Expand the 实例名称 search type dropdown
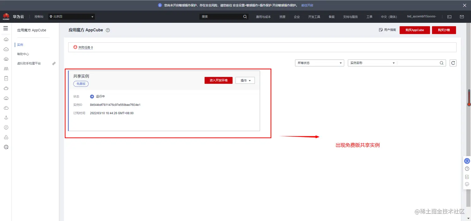471x221 pixels. (372, 63)
